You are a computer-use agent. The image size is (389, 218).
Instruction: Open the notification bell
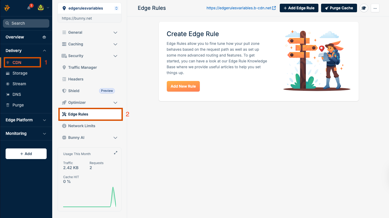(x=29, y=8)
